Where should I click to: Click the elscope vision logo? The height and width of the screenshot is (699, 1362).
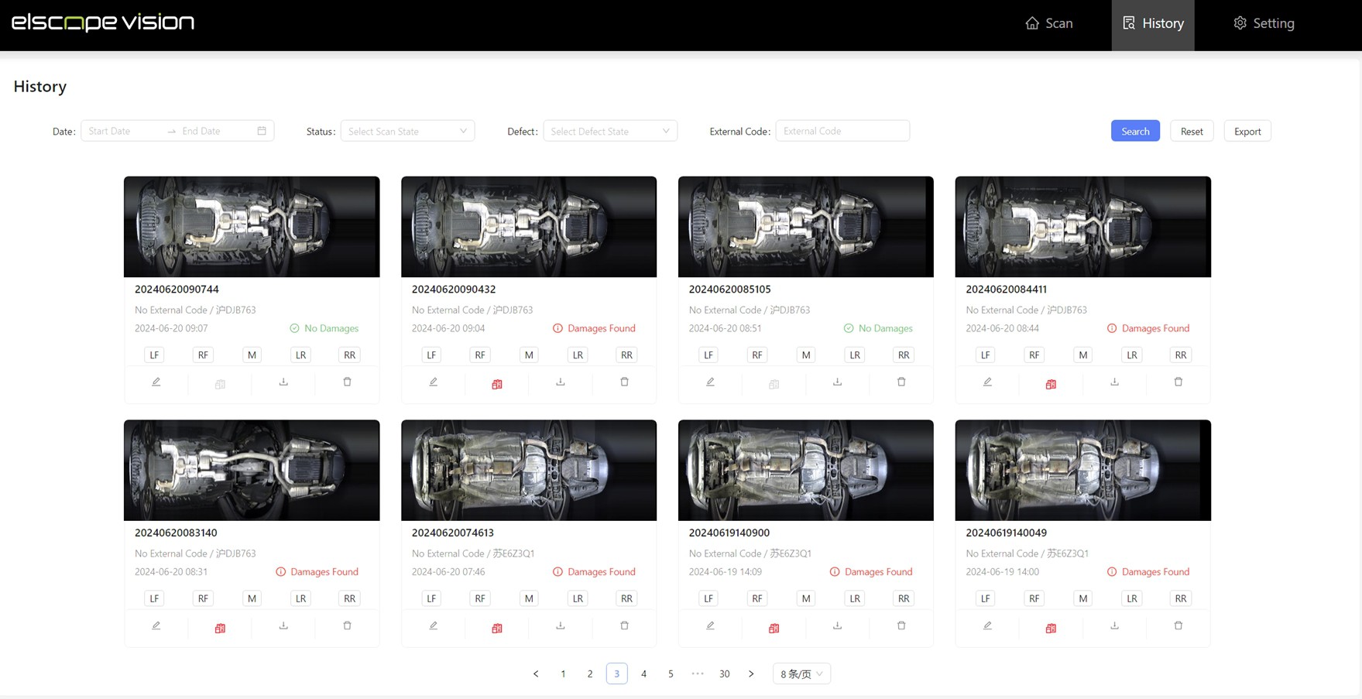(103, 22)
